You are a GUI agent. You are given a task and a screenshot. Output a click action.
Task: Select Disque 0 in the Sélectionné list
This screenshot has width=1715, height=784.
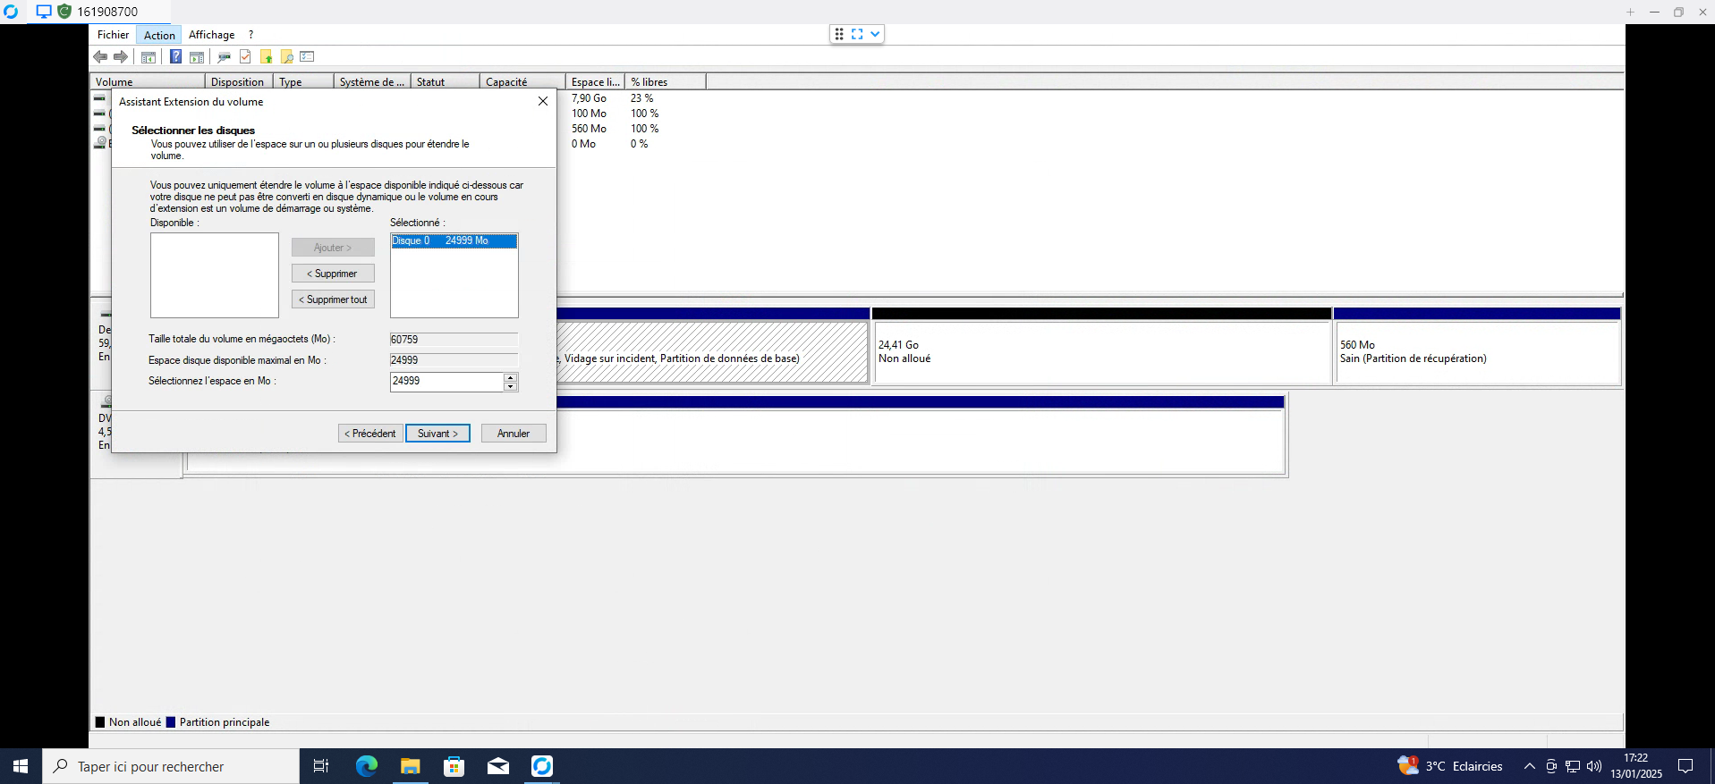click(x=454, y=241)
